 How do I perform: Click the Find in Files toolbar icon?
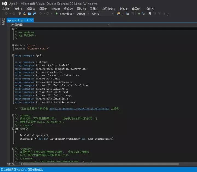click(118, 14)
